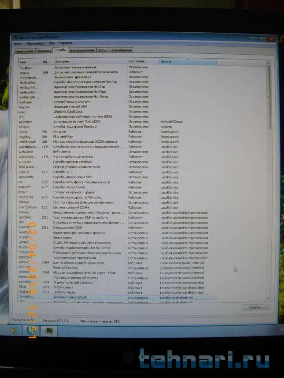Select the NetPipeActi... service name
Image resolution: width=284 pixels, height=378 pixels.
pos(29,92)
